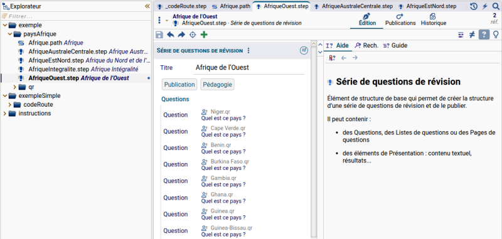This screenshot has width=502, height=239.
Task: Open the history clock icon at top right
Action: 474,6
